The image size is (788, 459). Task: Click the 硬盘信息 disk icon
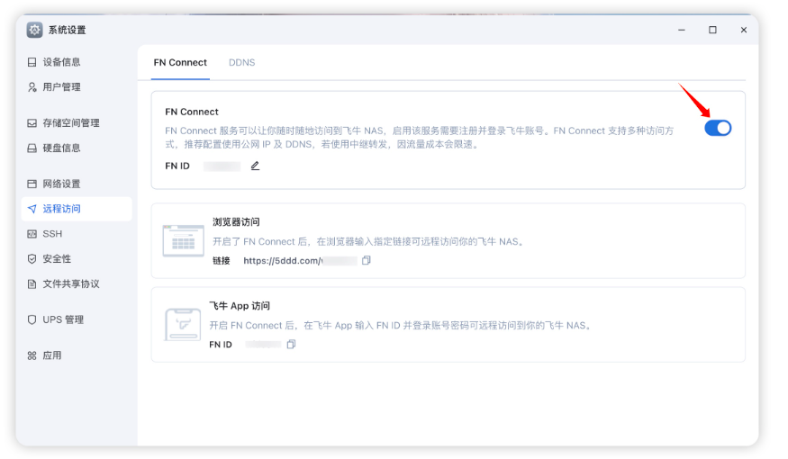tap(32, 148)
